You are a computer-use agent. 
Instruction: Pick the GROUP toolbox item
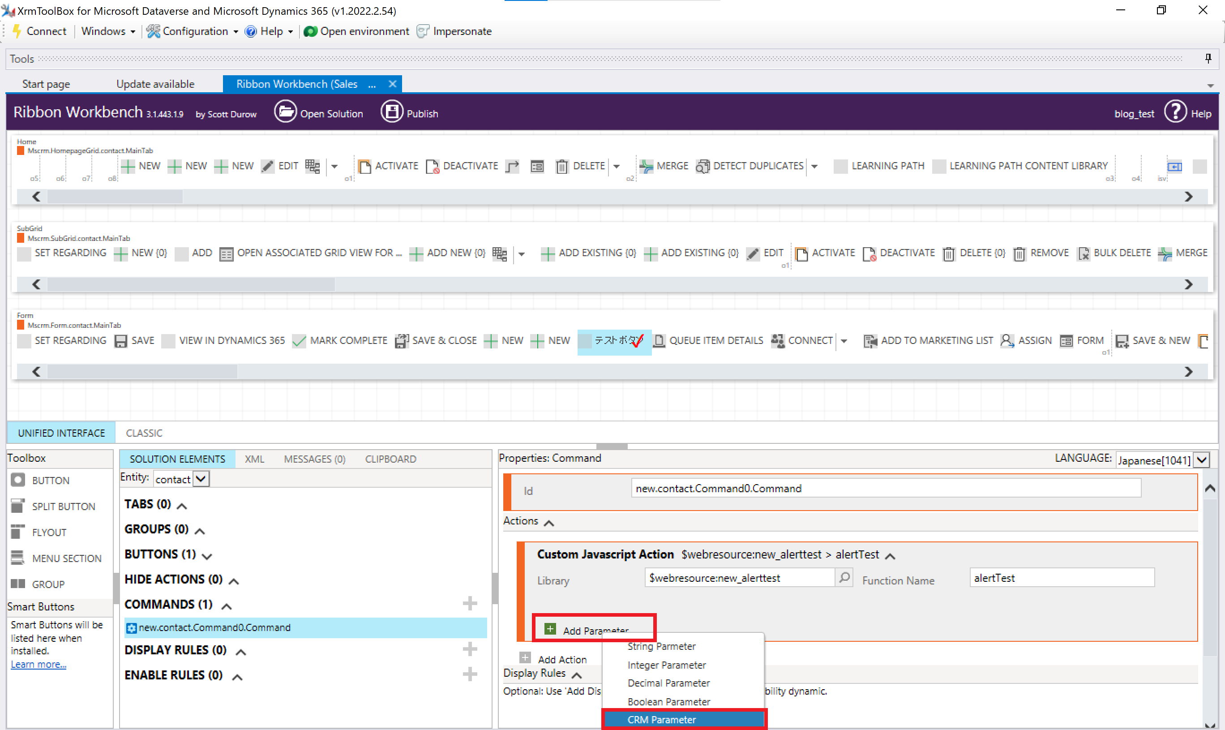click(x=37, y=584)
